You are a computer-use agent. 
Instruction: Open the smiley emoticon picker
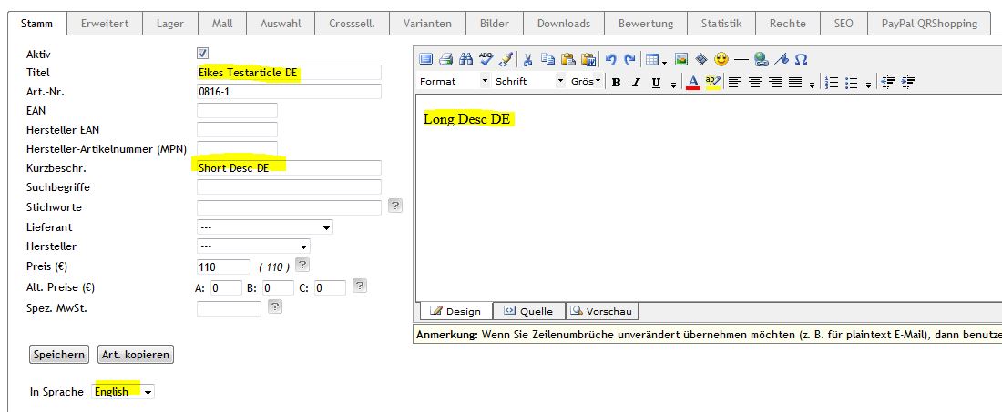721,60
